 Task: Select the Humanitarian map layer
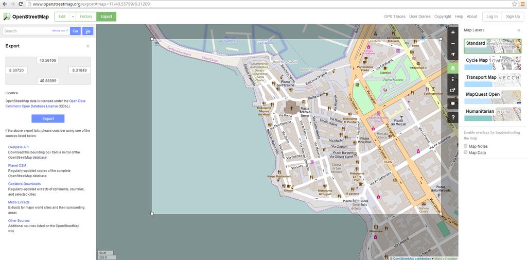coord(493,114)
